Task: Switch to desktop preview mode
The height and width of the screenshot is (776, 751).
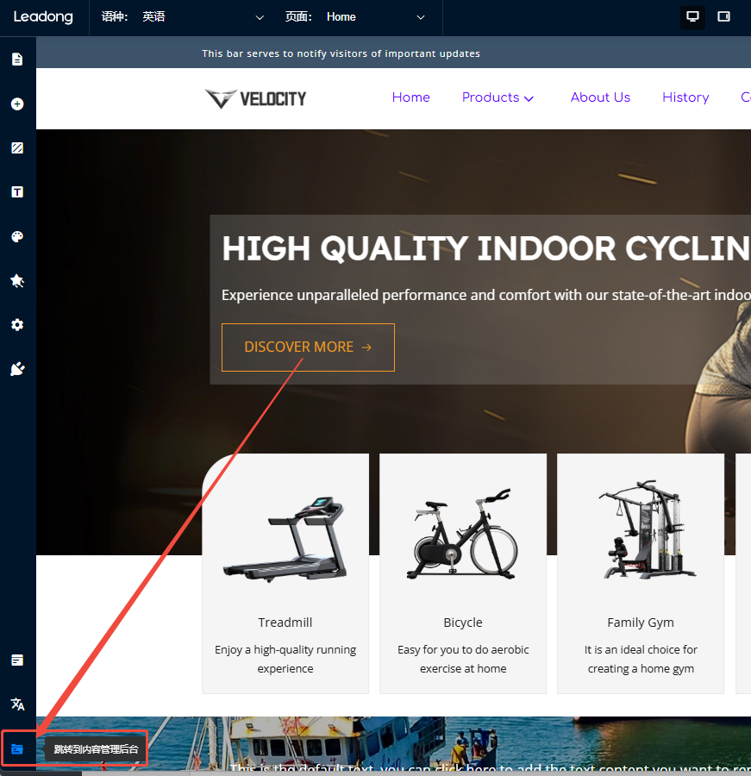Action: click(x=692, y=17)
